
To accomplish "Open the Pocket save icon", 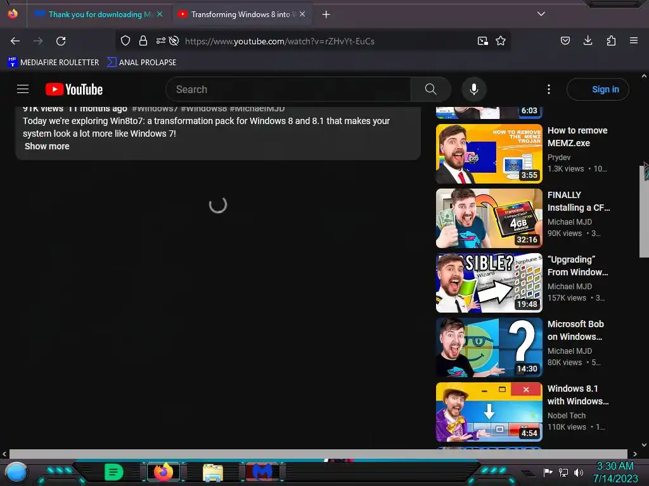I will point(565,40).
